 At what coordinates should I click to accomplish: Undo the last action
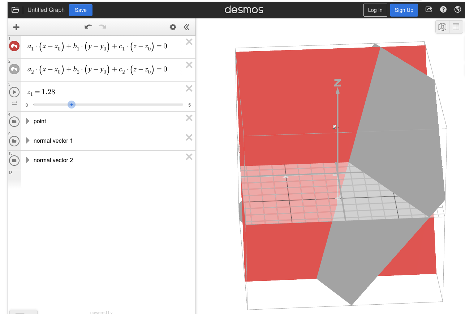coord(88,27)
